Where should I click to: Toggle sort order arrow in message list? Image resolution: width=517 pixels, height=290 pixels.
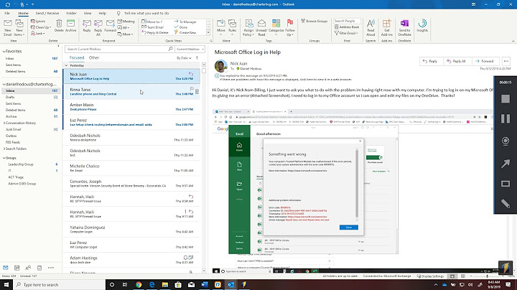click(197, 58)
